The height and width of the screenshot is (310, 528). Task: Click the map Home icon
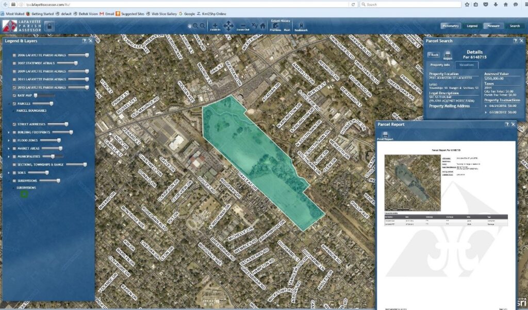(x=262, y=26)
